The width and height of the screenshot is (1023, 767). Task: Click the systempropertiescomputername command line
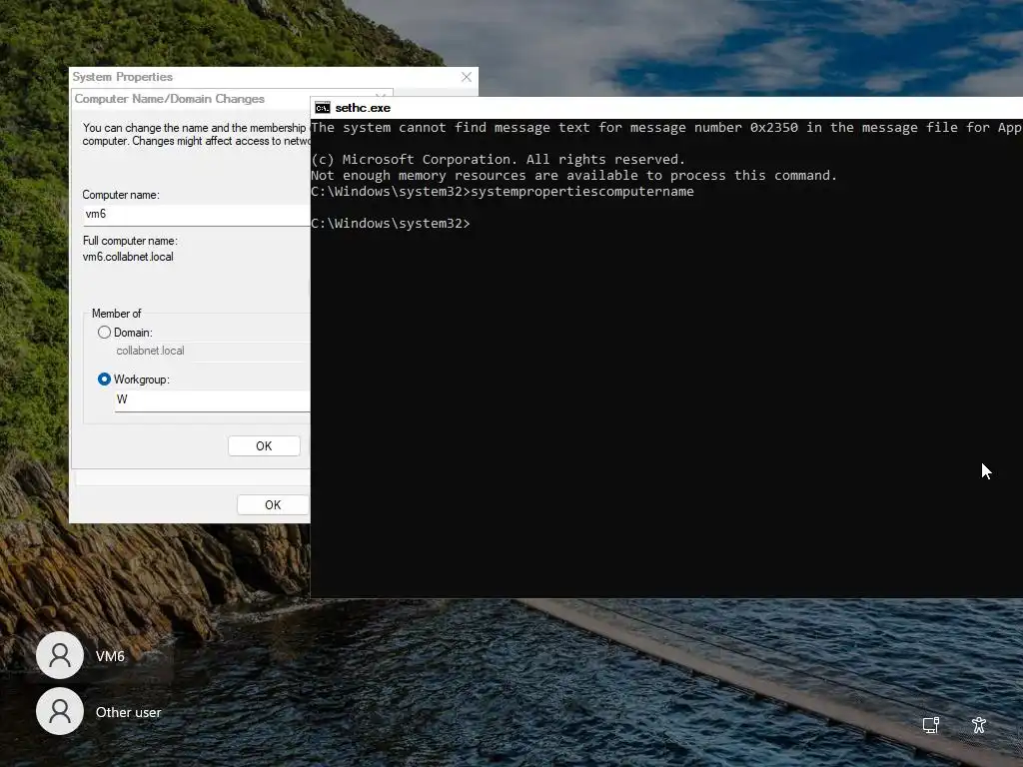[503, 191]
